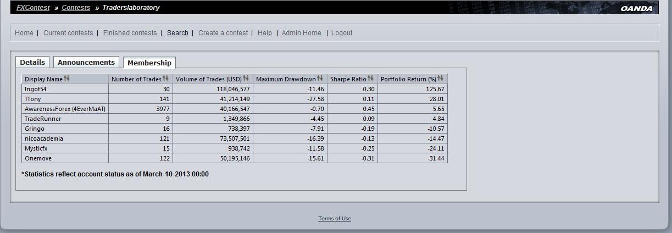
Task: Select the Onemove member name
Action: (x=37, y=158)
